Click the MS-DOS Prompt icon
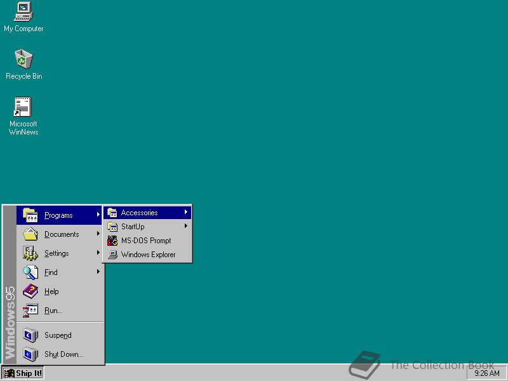This screenshot has height=381, width=508. pos(112,241)
